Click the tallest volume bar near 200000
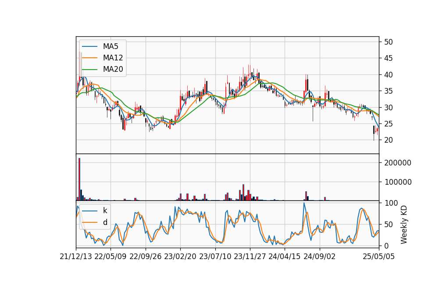 click(x=79, y=179)
